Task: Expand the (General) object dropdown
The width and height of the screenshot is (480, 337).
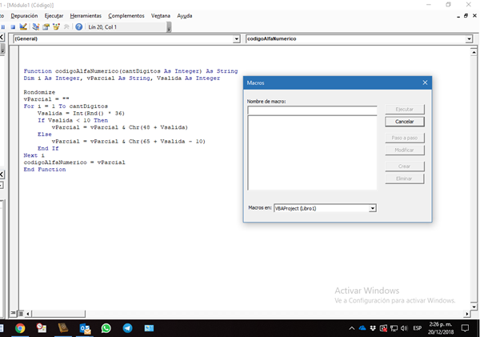Action: pos(236,38)
